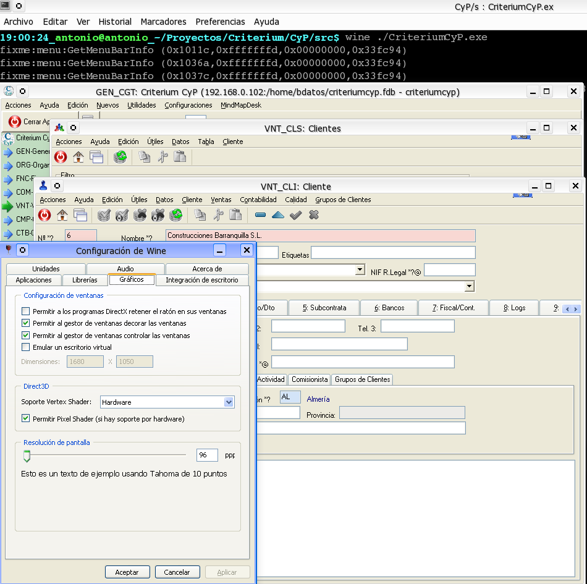Viewport: 587px width, 584px height.
Task: Open the Utilidades menu in GEN_CGT window
Action: 141,105
